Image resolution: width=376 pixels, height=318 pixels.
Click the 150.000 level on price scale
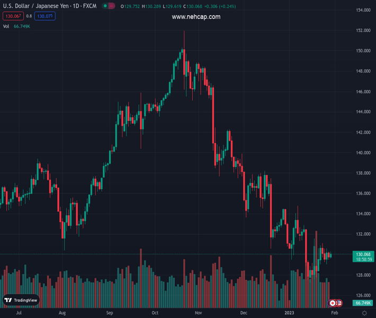[363, 51]
